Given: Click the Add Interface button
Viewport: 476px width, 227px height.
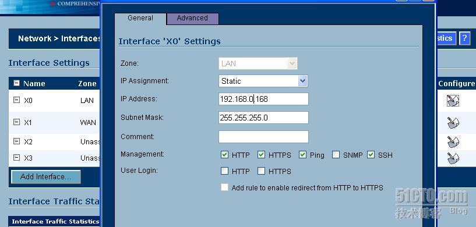Looking at the screenshot, I should (x=46, y=177).
